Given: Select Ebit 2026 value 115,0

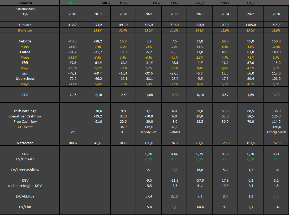Looking at the screenshot, I should pos(276,63).
